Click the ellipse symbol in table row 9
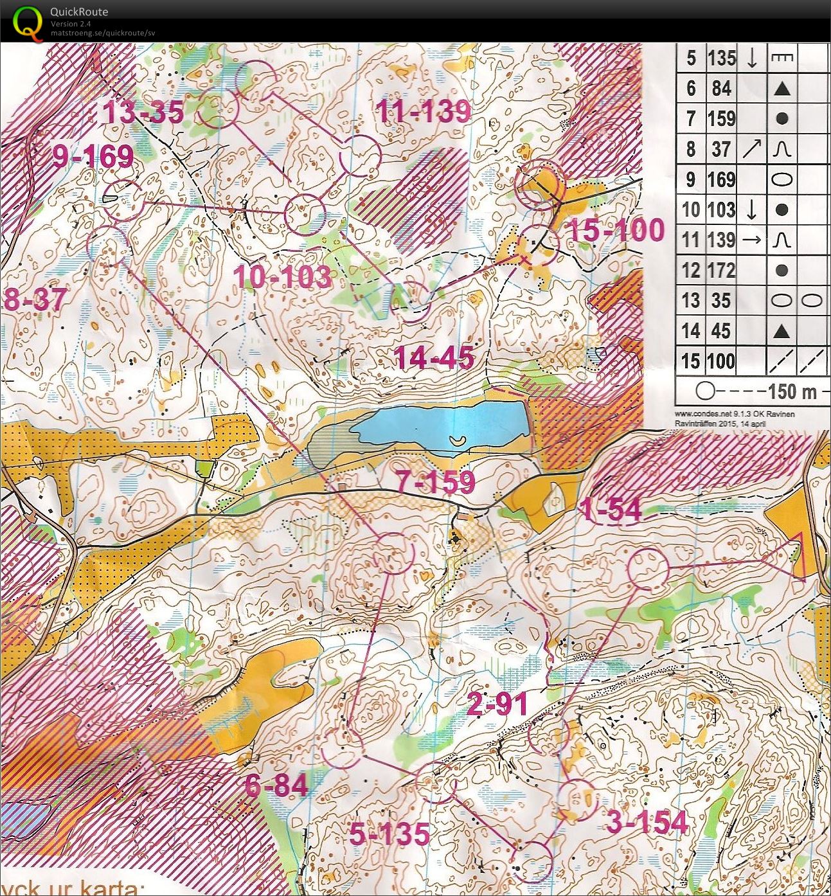The width and height of the screenshot is (831, 896). tap(782, 179)
